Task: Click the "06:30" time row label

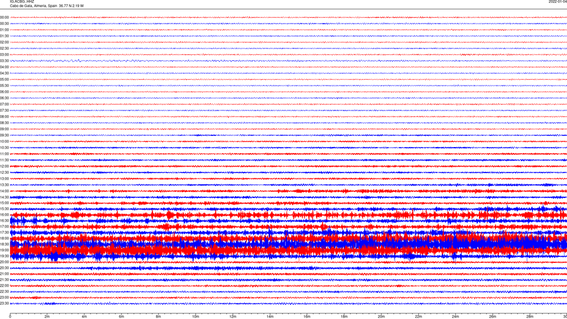Action: pyautogui.click(x=4, y=98)
